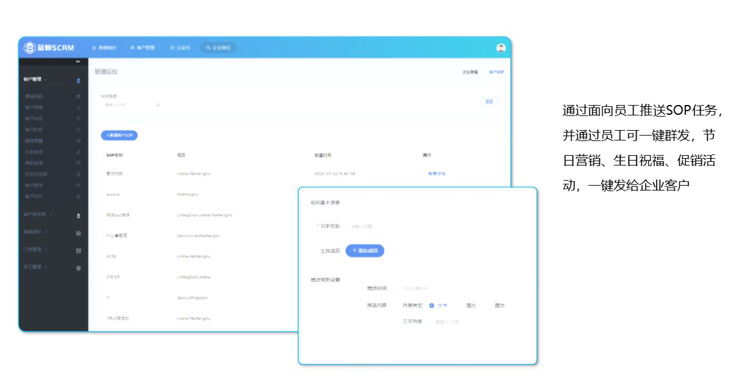
Task: Click the SCRM logo icon
Action: [x=30, y=48]
